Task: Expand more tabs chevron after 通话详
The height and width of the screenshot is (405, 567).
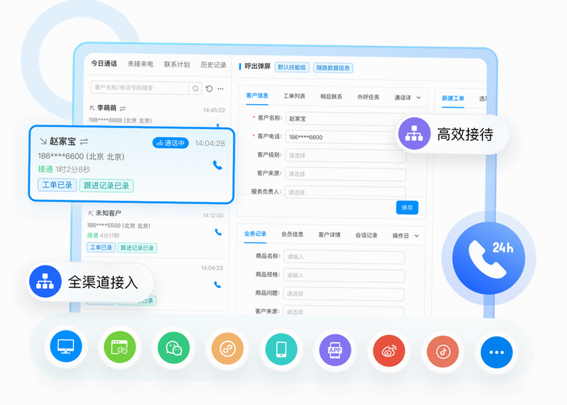Action: tap(418, 98)
